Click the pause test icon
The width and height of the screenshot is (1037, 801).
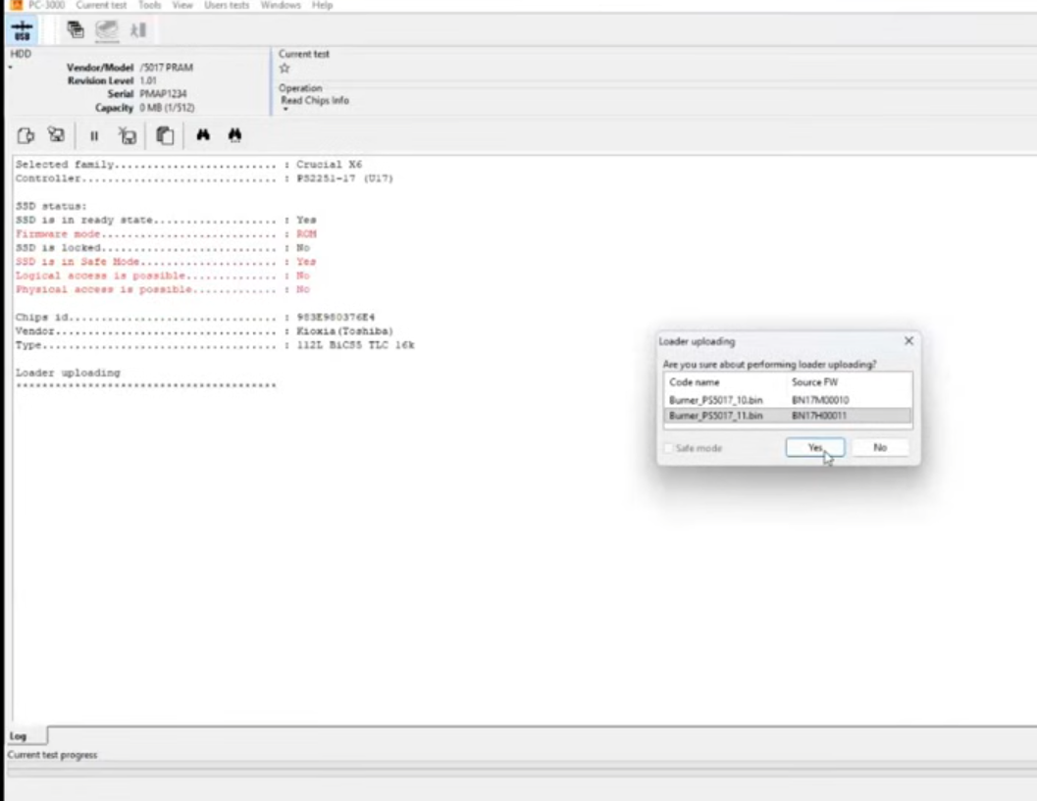pos(94,136)
